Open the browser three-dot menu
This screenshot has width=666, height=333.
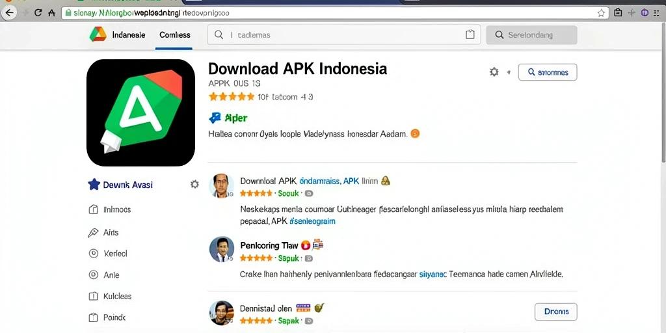657,13
